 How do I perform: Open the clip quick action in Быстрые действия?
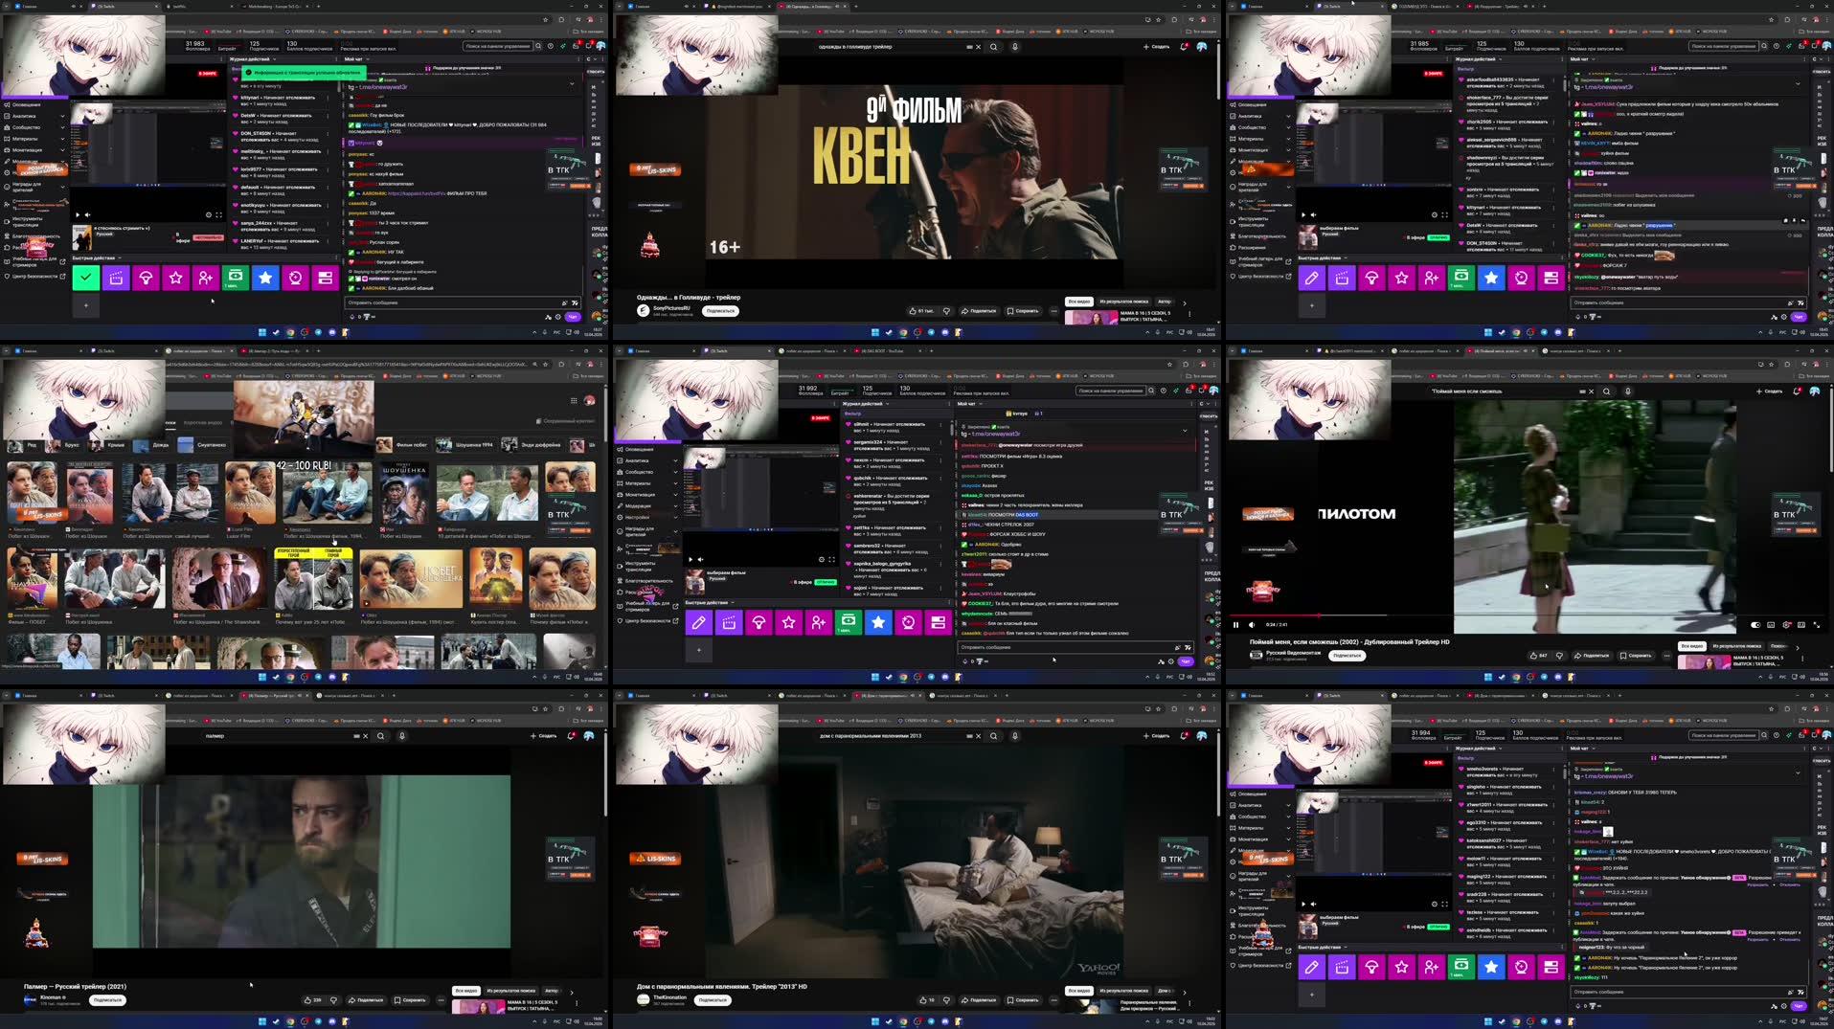pos(729,622)
